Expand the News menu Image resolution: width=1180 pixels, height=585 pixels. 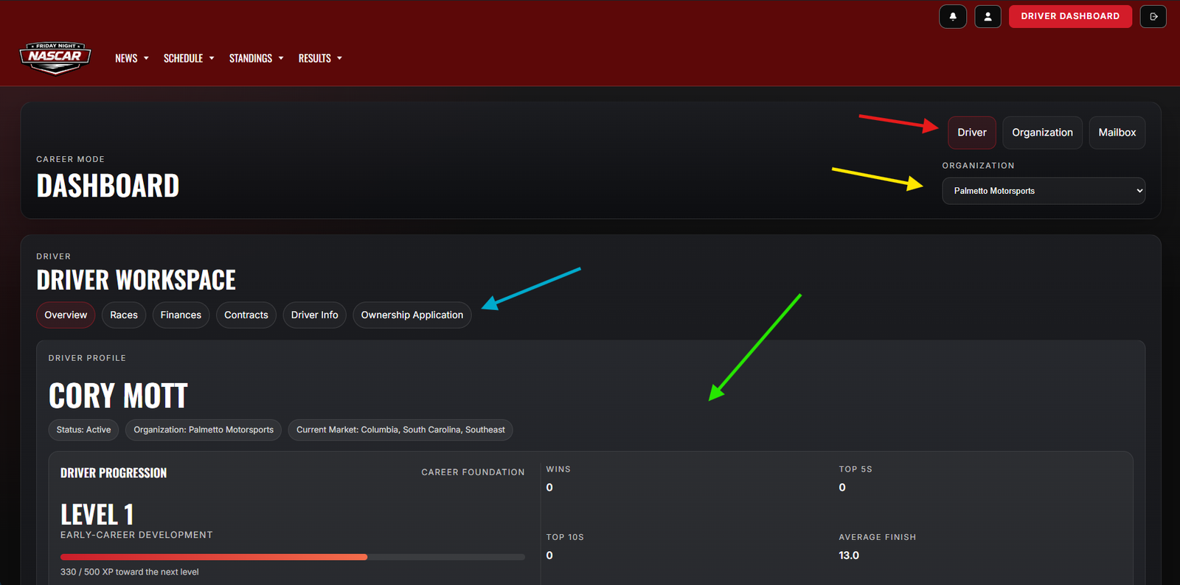[132, 58]
